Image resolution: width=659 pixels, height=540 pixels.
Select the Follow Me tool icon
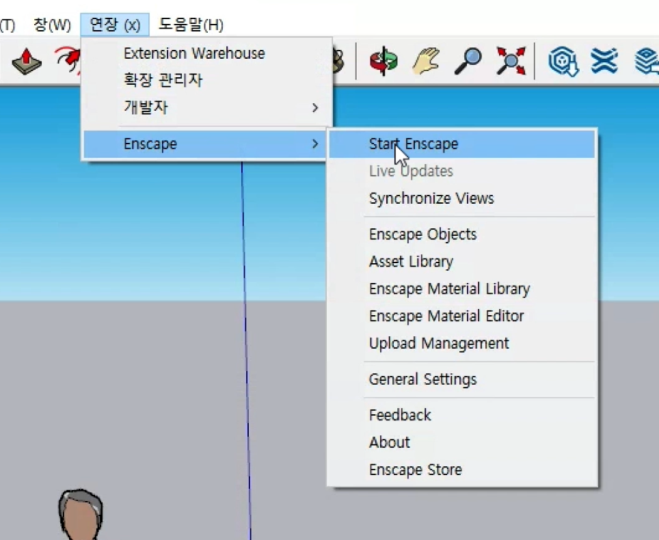[x=67, y=61]
